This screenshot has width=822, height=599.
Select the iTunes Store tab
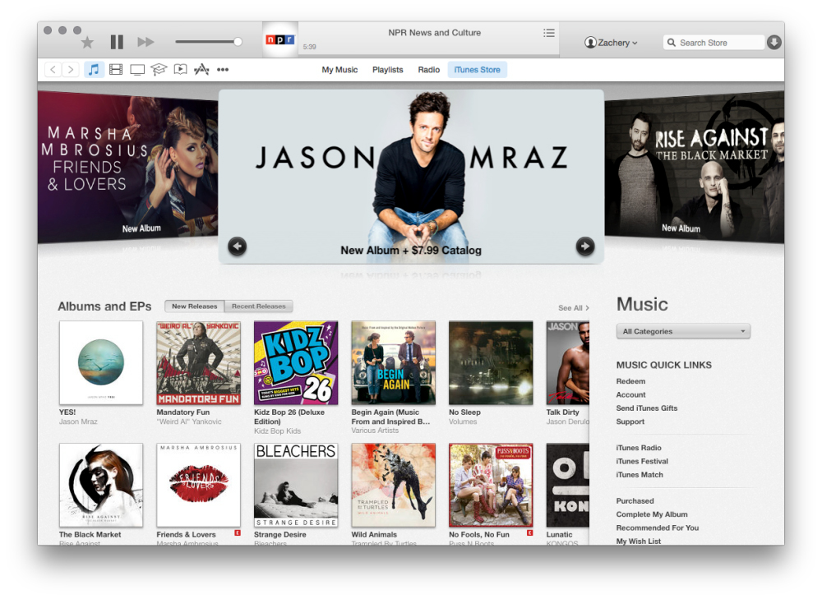[x=477, y=70]
